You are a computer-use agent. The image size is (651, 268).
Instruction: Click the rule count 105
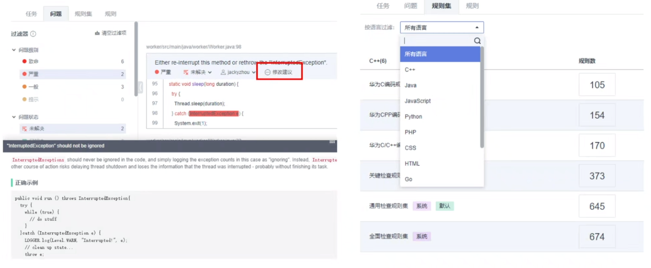click(597, 85)
